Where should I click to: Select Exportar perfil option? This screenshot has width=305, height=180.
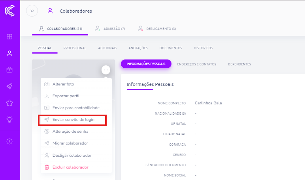66,96
